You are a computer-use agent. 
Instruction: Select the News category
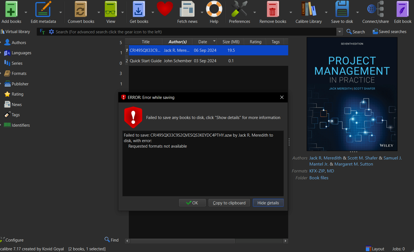17,104
